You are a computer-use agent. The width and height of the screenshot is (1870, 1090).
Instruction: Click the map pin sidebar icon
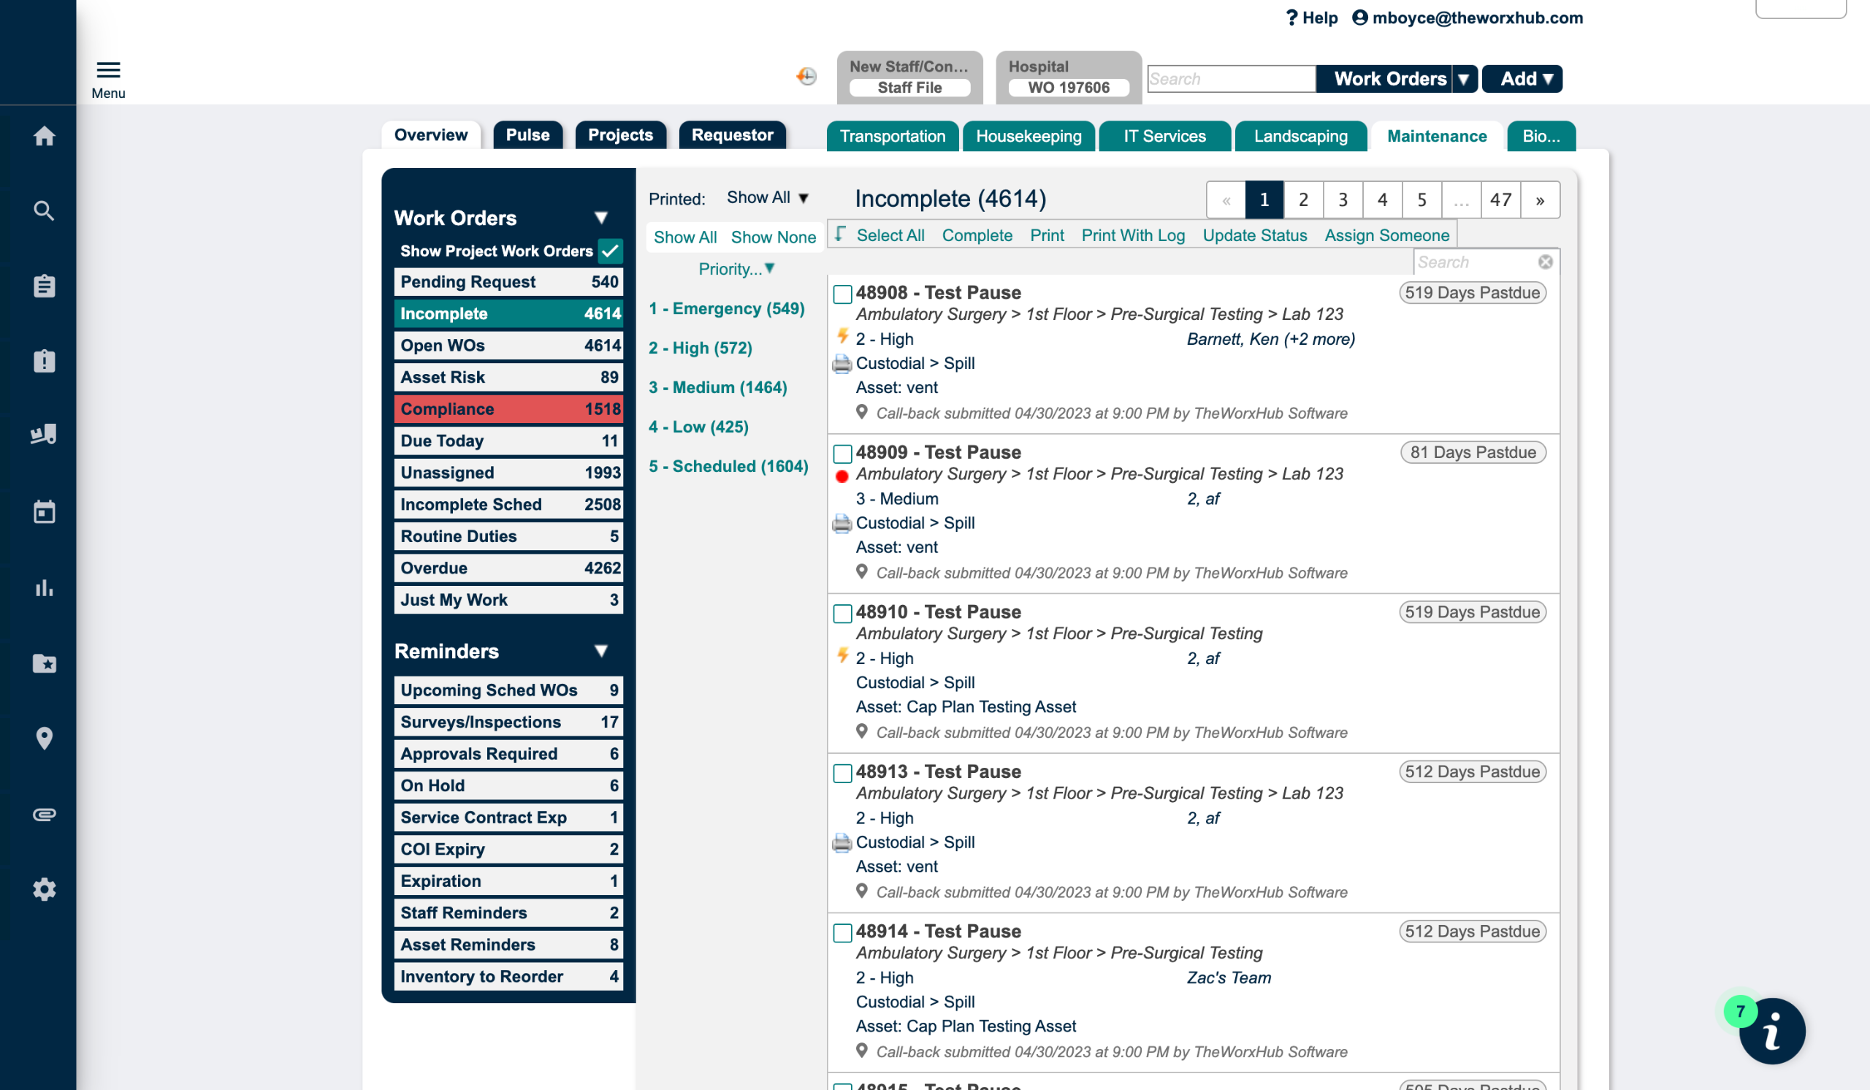[x=44, y=739]
